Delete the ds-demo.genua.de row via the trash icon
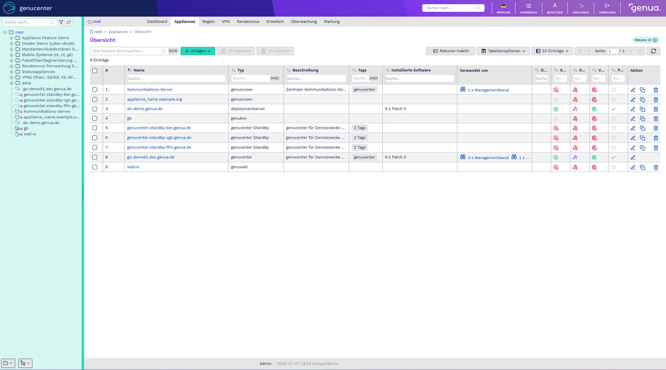This screenshot has height=370, width=666. pyautogui.click(x=656, y=109)
